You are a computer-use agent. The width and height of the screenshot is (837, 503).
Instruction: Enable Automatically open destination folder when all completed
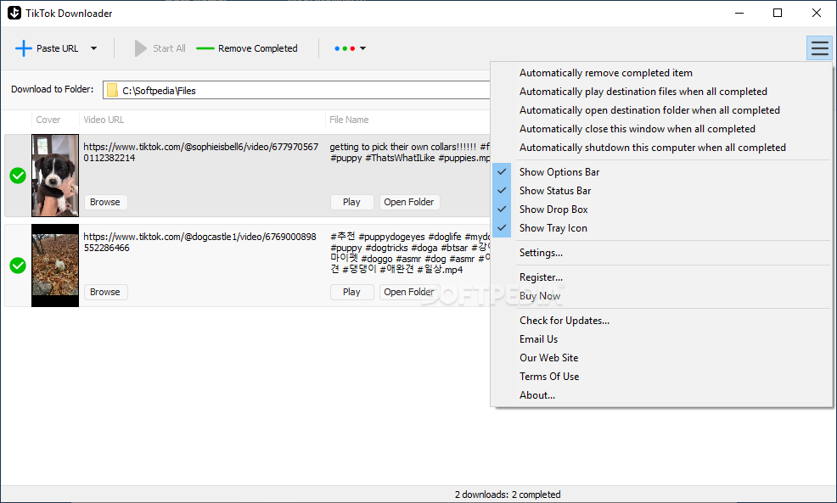pos(661,110)
